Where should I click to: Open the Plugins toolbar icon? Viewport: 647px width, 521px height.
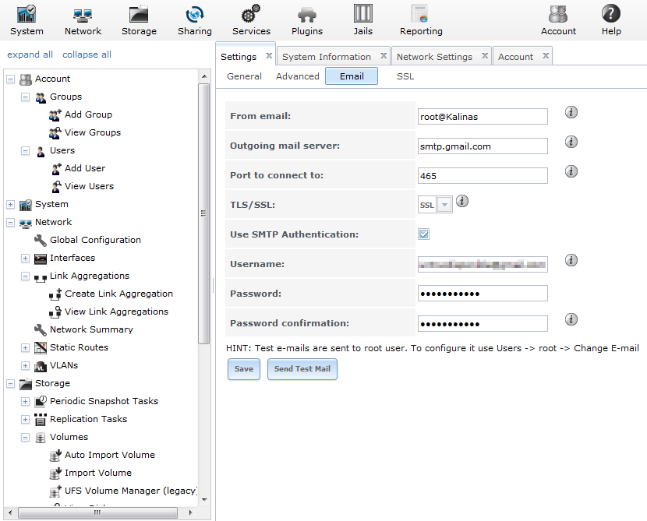(x=307, y=20)
